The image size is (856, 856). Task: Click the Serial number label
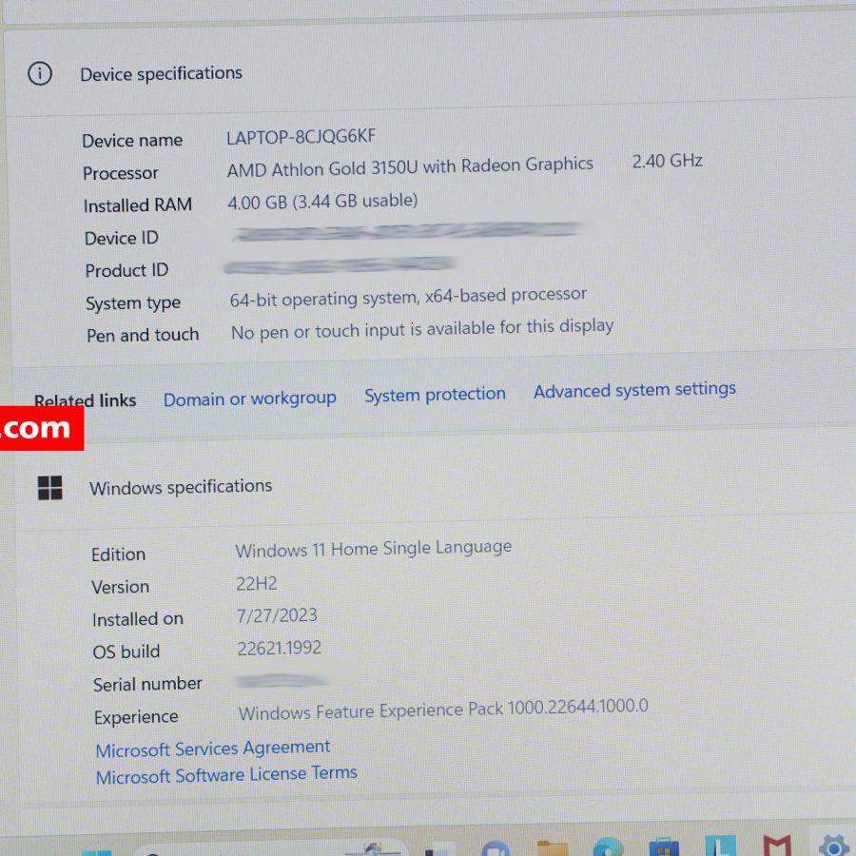click(x=147, y=684)
